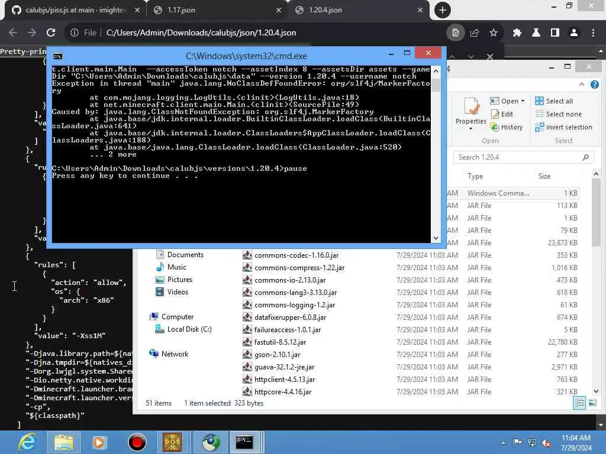606x454 pixels.
Task: Click the search magnifier icon in Explorer
Action: (585, 157)
